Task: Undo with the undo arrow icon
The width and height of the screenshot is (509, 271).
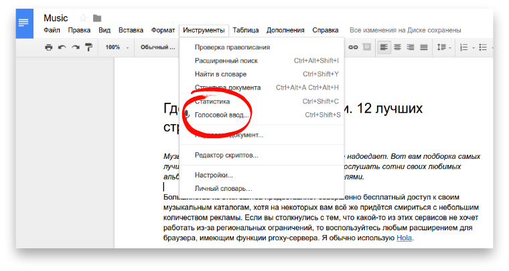Action: pyautogui.click(x=62, y=47)
